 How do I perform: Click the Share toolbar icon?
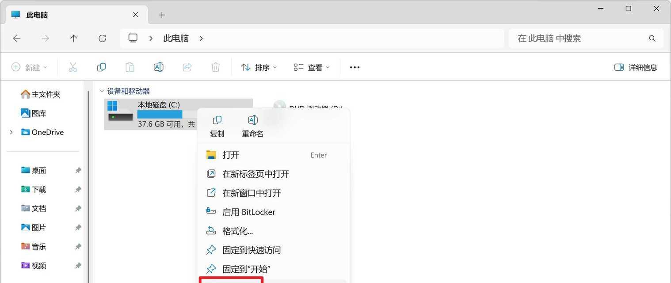pyautogui.click(x=187, y=67)
